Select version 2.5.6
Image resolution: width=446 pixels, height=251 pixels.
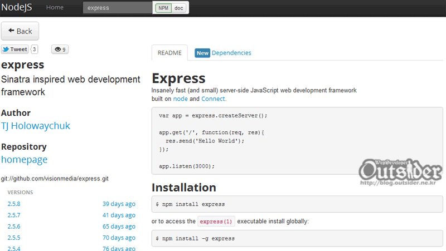[x=14, y=227]
